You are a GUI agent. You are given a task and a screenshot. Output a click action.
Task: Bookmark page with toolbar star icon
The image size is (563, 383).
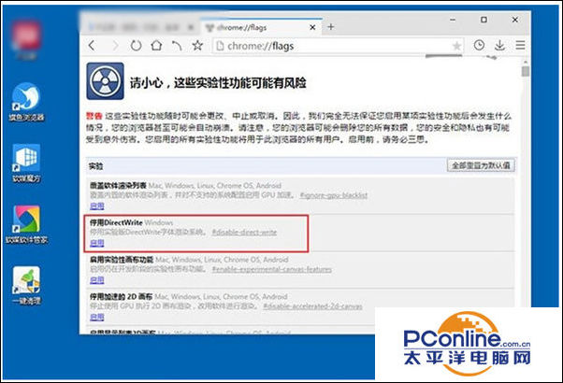pos(197,46)
